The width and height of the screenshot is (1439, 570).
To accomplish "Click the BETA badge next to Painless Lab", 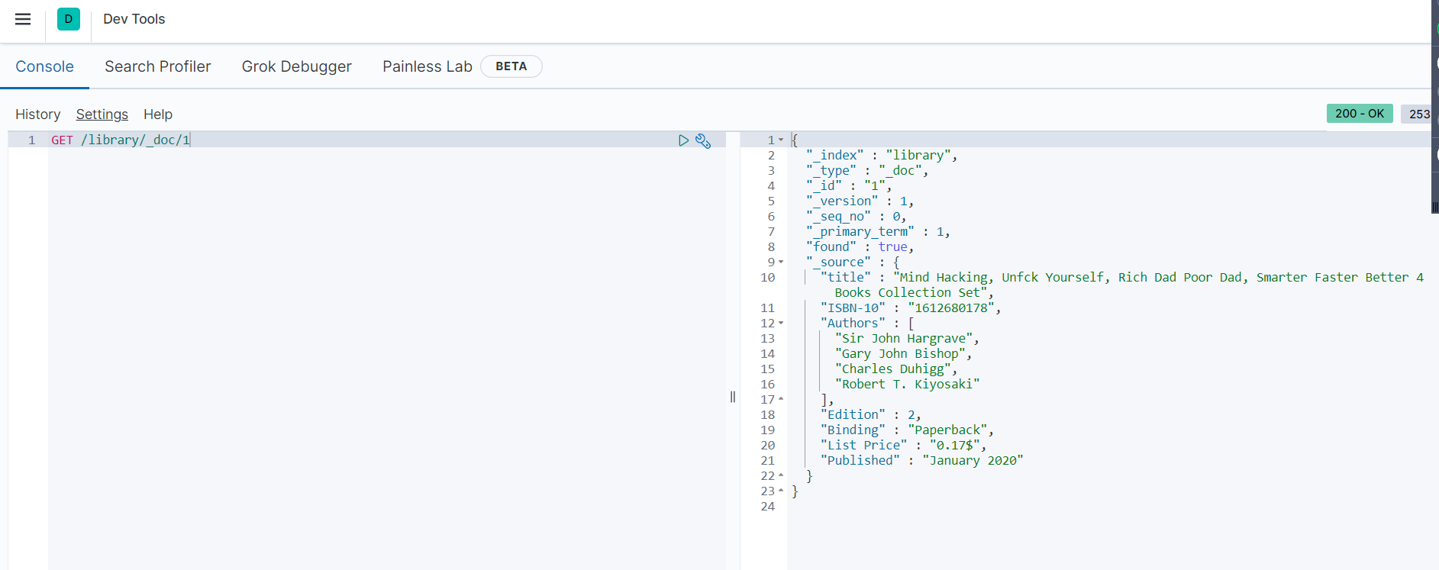I will pyautogui.click(x=511, y=66).
